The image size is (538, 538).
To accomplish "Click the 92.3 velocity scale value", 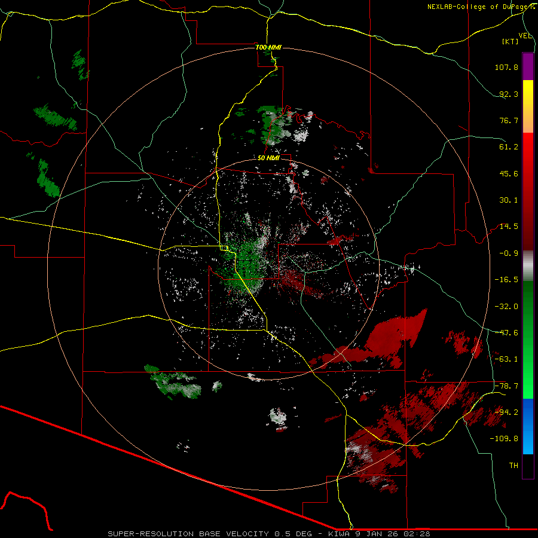I will [x=509, y=94].
